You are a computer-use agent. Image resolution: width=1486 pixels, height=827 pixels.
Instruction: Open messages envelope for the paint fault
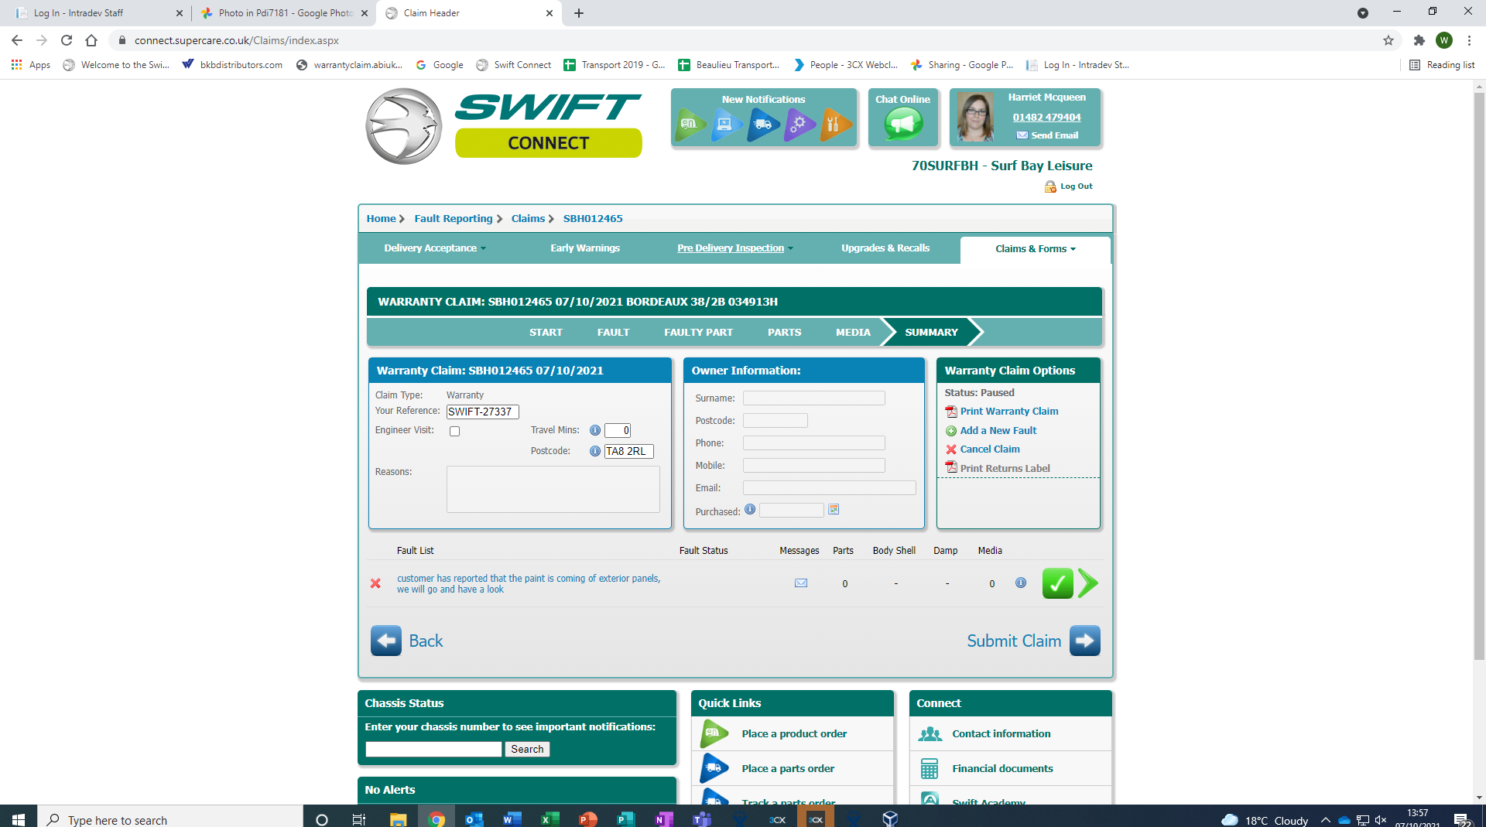(801, 583)
